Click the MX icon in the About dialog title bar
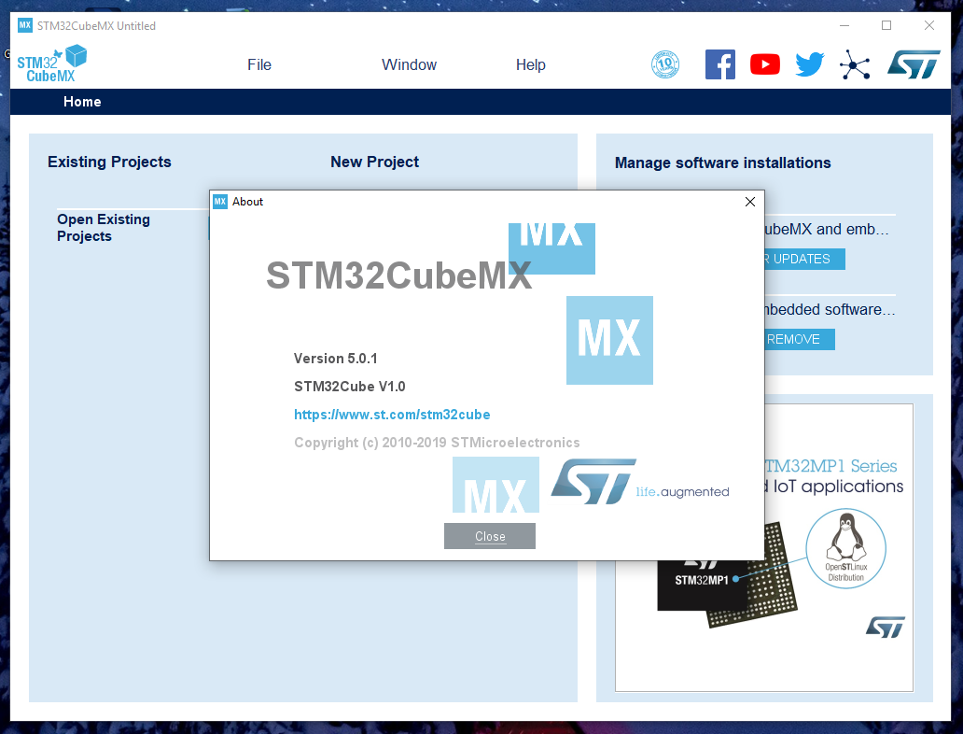Screen dimensions: 963x734 [220, 202]
